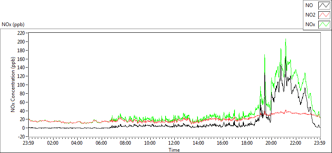Select the NO legend label

click(309, 5)
